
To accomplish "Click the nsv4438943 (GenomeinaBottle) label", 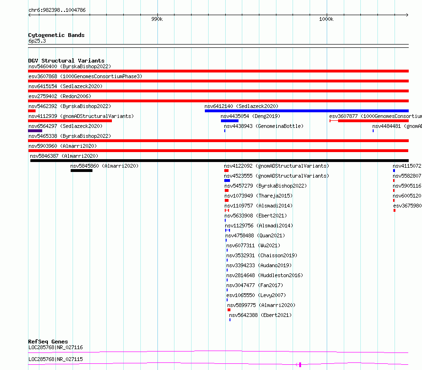I will [264, 126].
